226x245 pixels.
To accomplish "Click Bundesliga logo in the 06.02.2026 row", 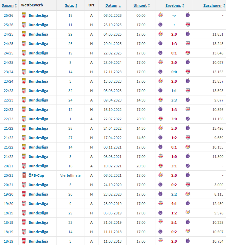I will [x=24, y=15].
